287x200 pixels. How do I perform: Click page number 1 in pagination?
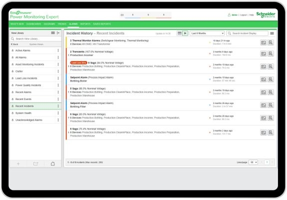(267, 162)
